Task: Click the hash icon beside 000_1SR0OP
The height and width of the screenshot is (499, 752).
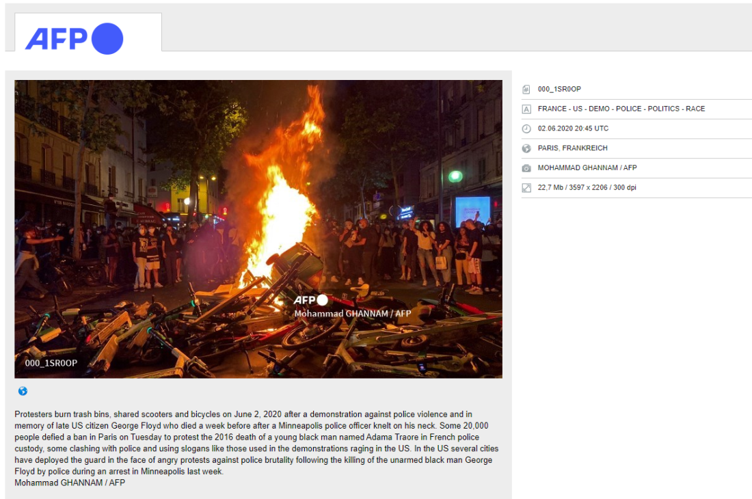Action: pyautogui.click(x=526, y=89)
